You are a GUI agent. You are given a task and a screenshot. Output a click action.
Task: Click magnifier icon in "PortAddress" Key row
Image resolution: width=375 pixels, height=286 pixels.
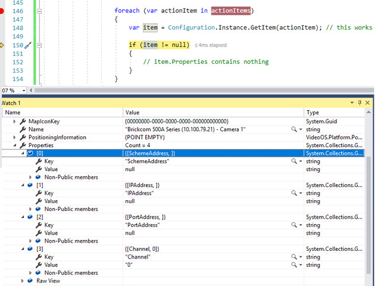click(294, 225)
